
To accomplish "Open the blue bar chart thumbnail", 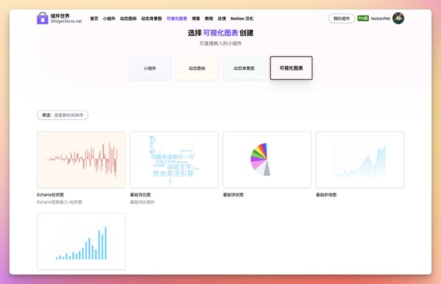I will (x=81, y=241).
